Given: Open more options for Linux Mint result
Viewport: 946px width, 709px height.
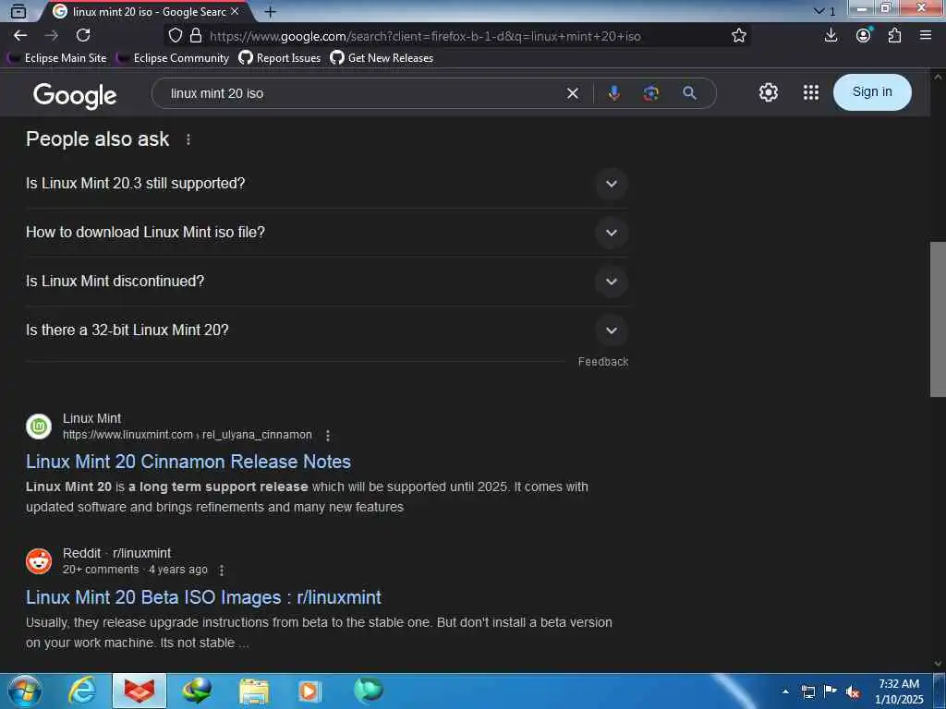Looking at the screenshot, I should tap(328, 435).
